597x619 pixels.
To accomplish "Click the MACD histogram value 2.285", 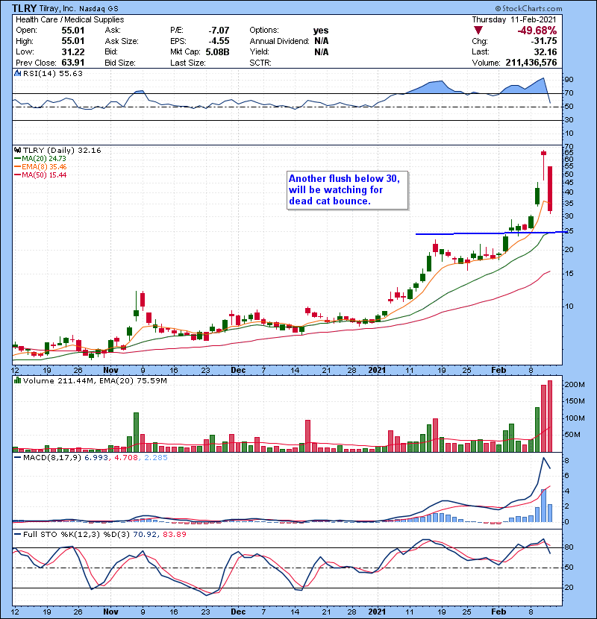I will tap(156, 458).
